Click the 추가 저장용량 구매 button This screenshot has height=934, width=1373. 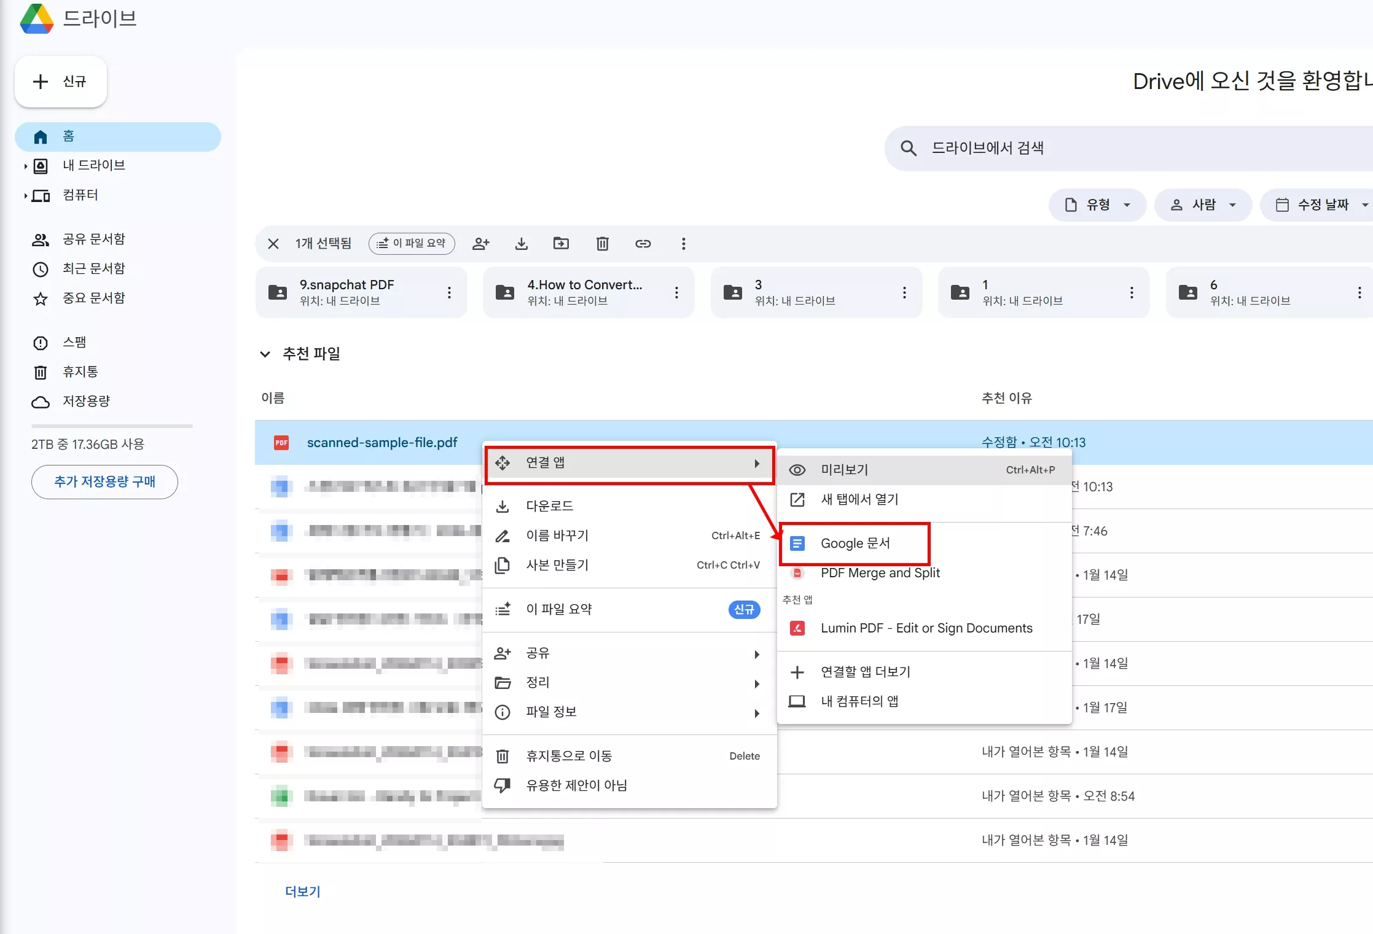(x=104, y=482)
